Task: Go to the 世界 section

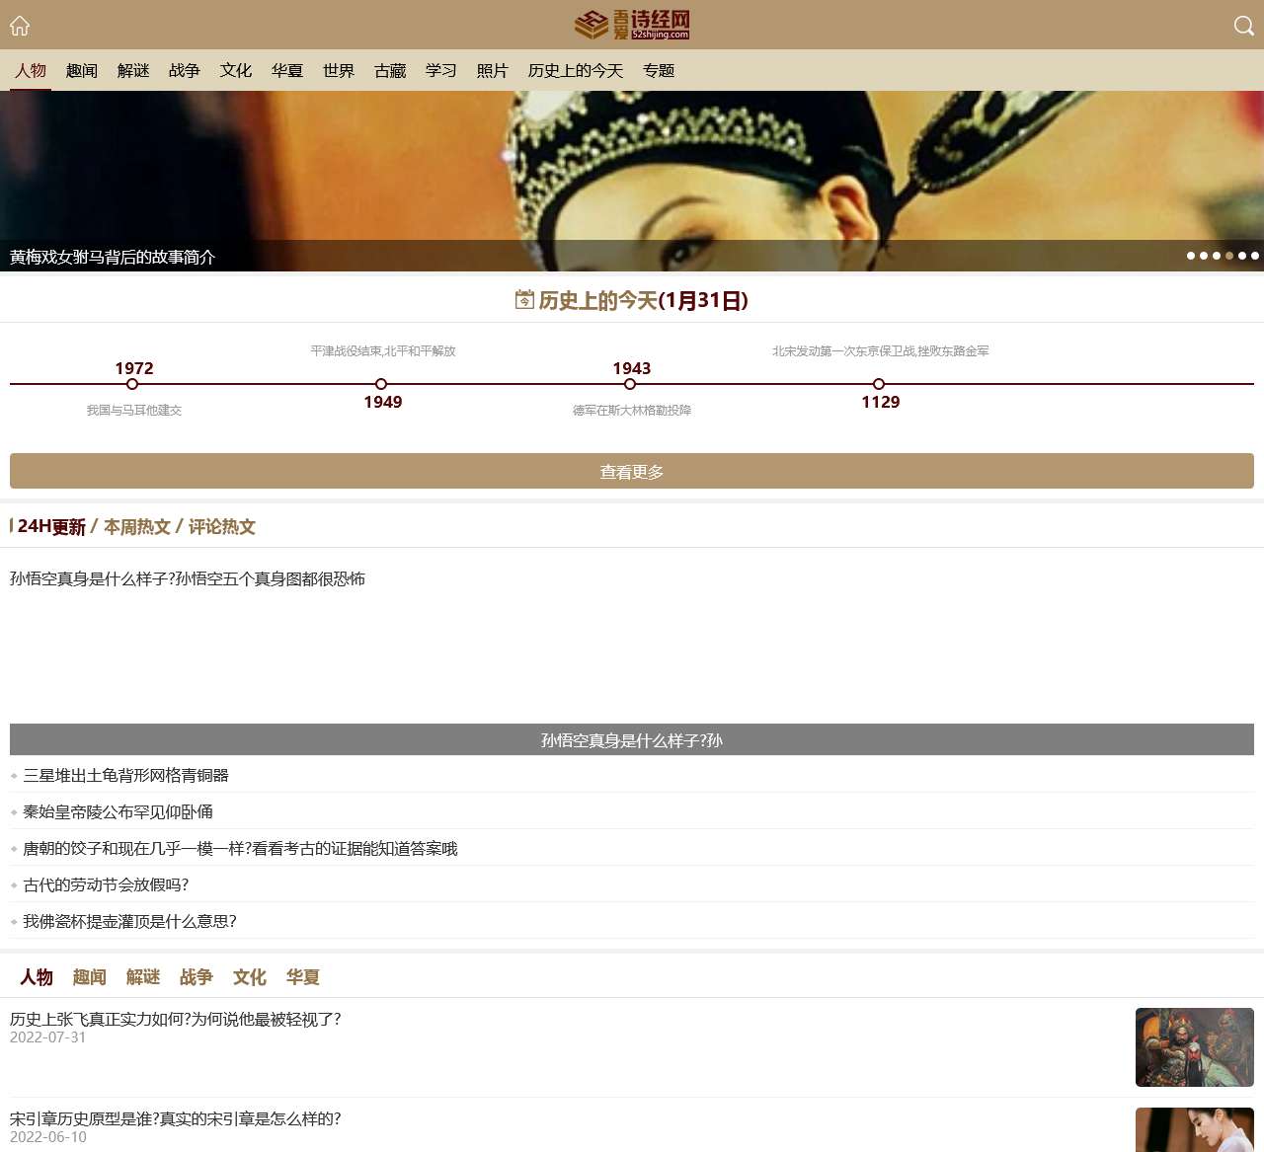Action: 339,71
